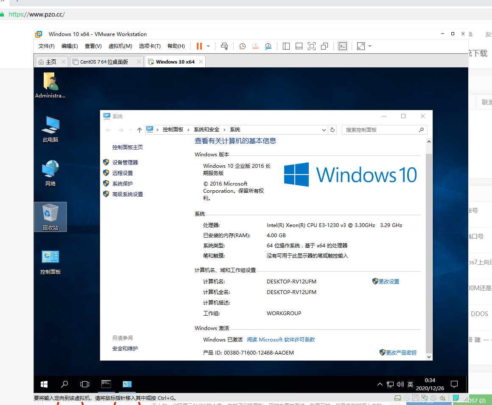
Task: Open the virtual hard disk status icon
Action: coord(398,397)
